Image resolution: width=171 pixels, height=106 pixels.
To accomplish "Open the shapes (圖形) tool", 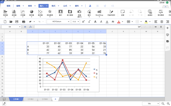I will click(x=89, y=13).
